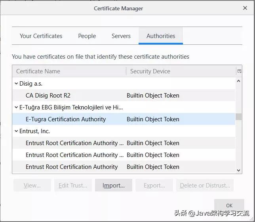Viewport: 255px width, 222px height.
Task: Select the Authorities tab
Action: [160, 36]
